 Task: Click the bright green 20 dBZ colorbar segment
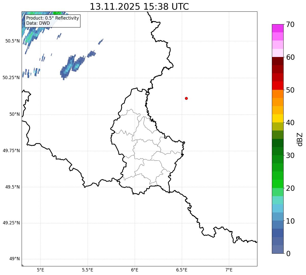[277, 184]
